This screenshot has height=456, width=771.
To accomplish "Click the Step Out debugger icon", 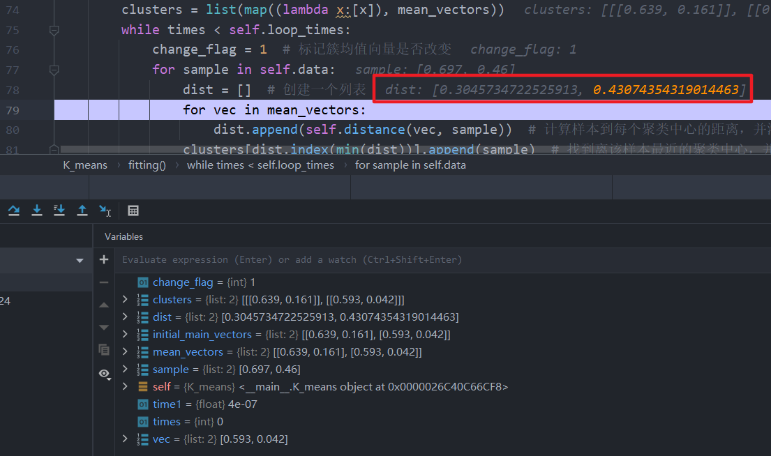I will tap(82, 211).
